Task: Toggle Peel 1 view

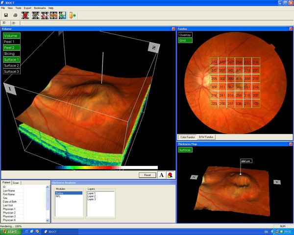Action: [x=11, y=42]
